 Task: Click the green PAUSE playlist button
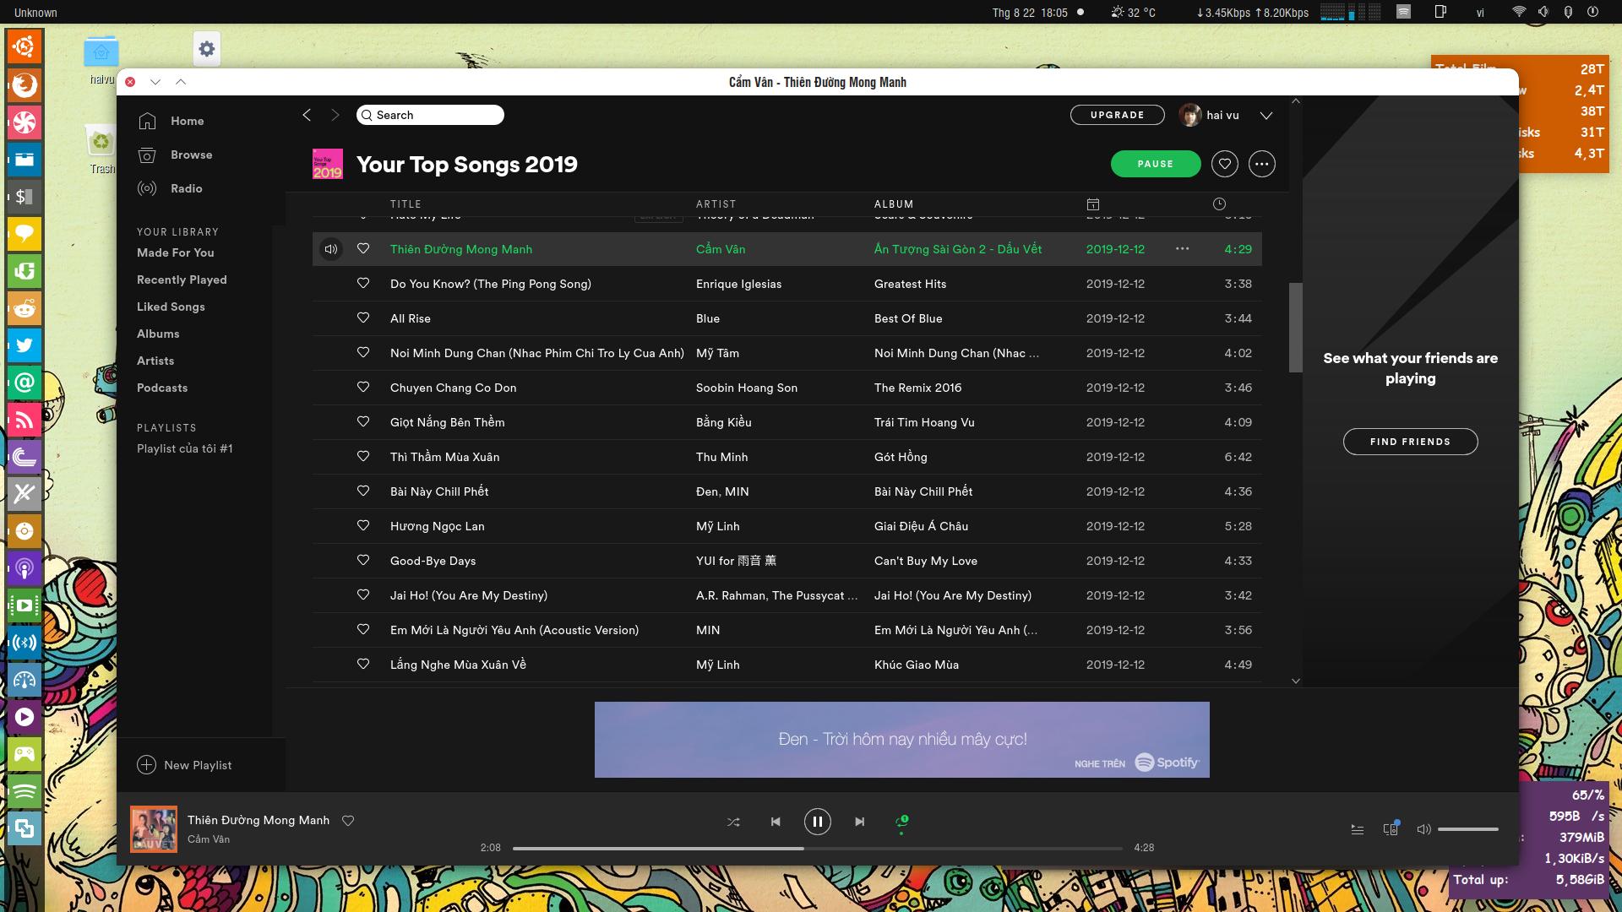point(1156,164)
